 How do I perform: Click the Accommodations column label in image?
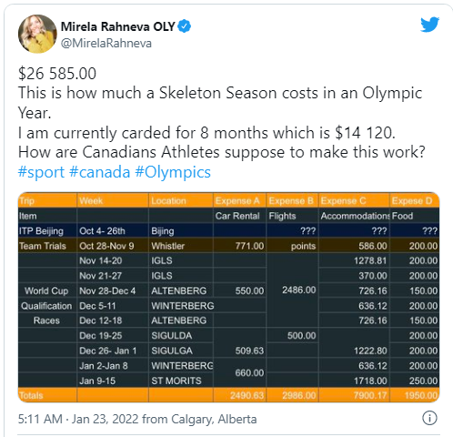[x=354, y=216]
